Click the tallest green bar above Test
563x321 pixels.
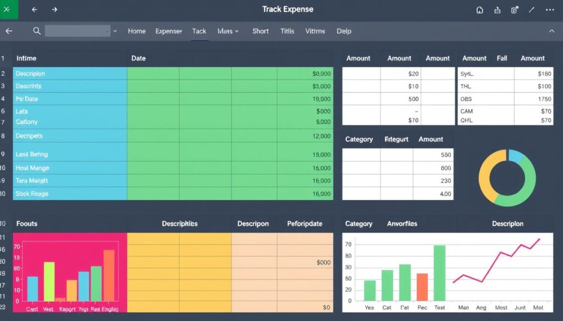click(439, 273)
